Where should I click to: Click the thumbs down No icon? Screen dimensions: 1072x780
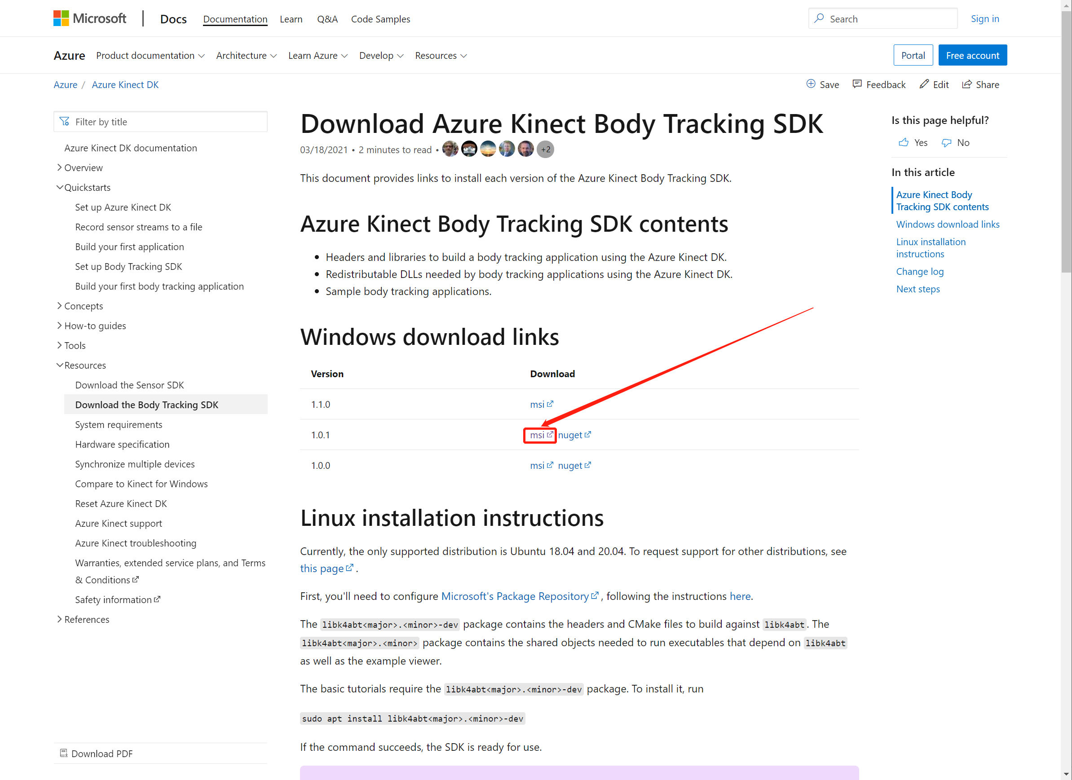pos(949,142)
